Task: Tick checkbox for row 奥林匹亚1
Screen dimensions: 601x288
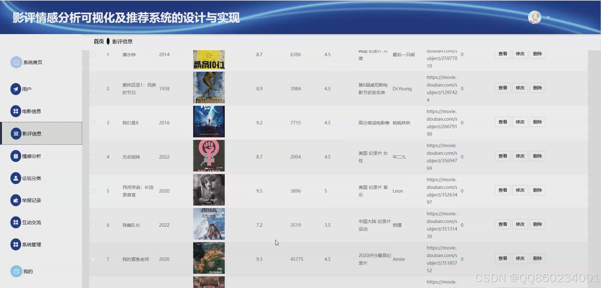Action: (x=93, y=89)
